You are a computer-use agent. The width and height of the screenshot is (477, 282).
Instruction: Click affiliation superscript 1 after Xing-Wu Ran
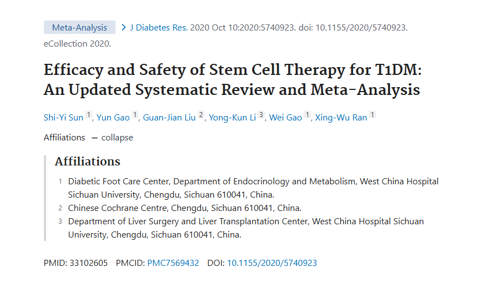coord(373,115)
